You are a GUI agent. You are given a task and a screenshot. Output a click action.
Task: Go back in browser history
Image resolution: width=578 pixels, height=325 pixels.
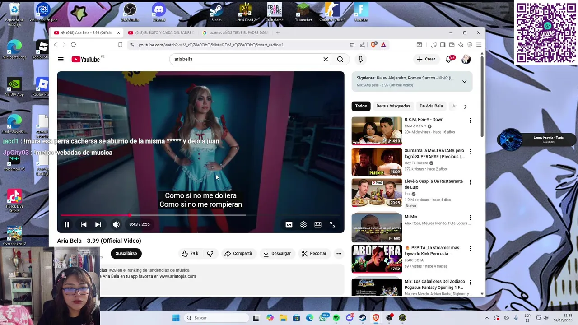click(x=56, y=45)
